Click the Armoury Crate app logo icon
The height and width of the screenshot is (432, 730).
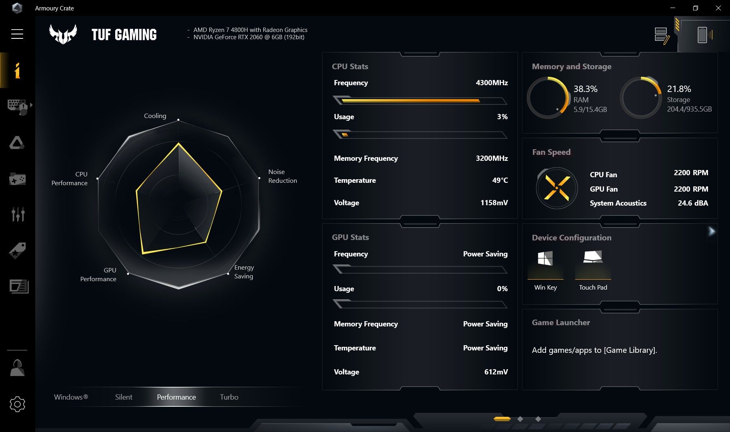[17, 8]
